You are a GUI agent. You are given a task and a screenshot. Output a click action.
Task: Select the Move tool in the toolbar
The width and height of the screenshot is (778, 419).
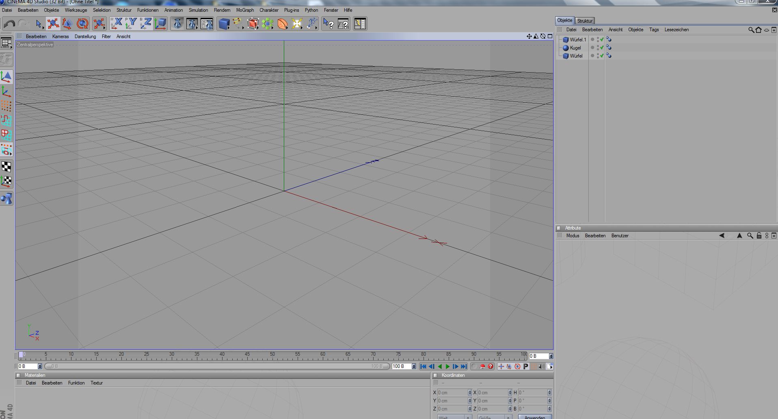click(53, 24)
